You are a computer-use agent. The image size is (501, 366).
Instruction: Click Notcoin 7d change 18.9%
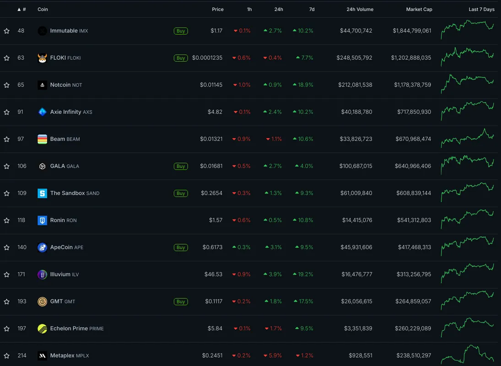coord(303,85)
